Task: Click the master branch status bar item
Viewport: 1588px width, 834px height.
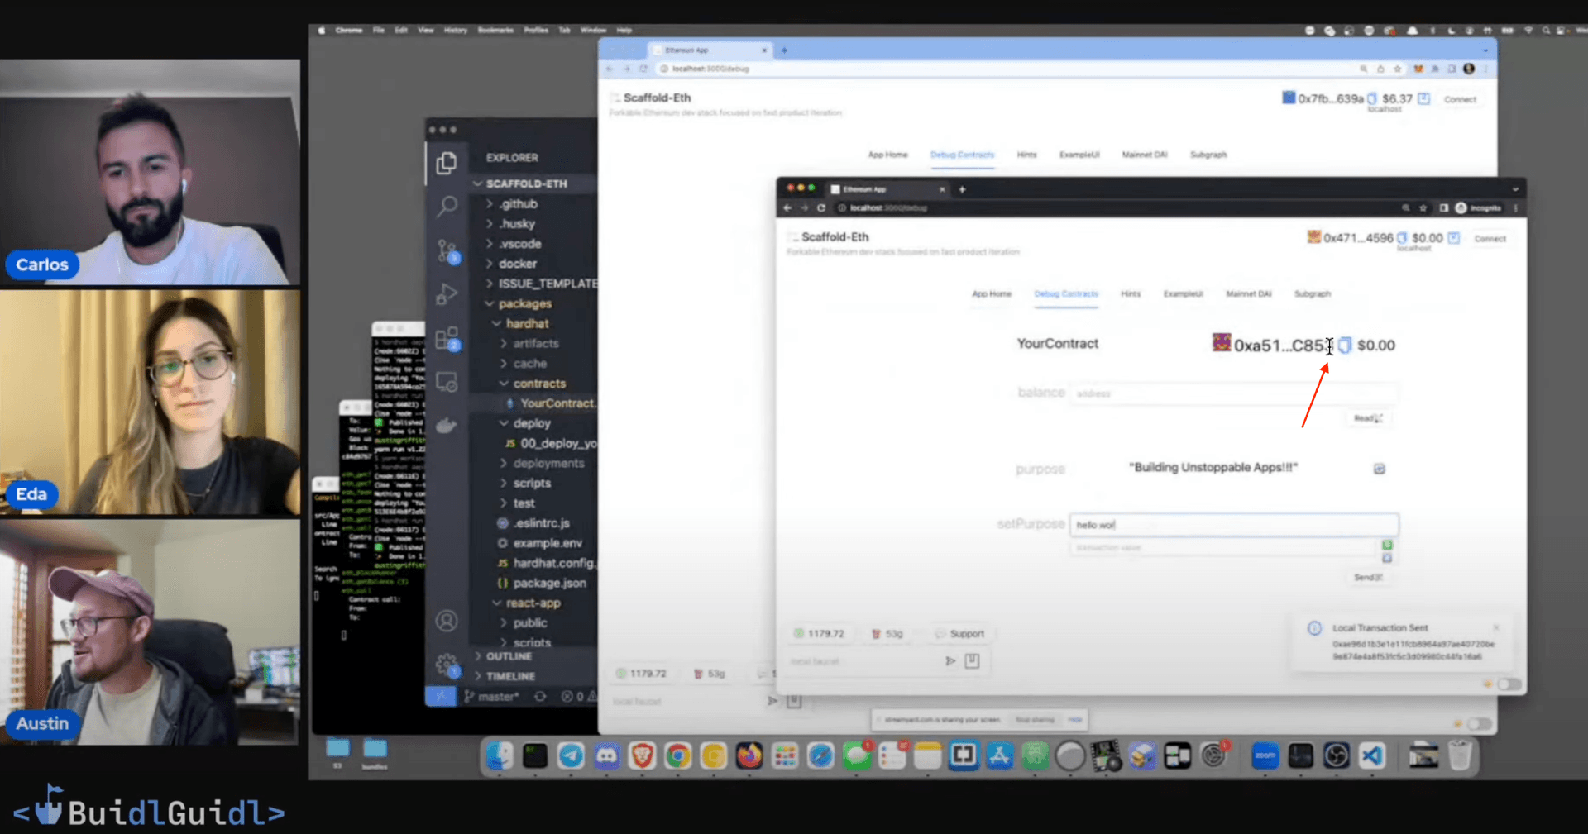Action: point(492,697)
